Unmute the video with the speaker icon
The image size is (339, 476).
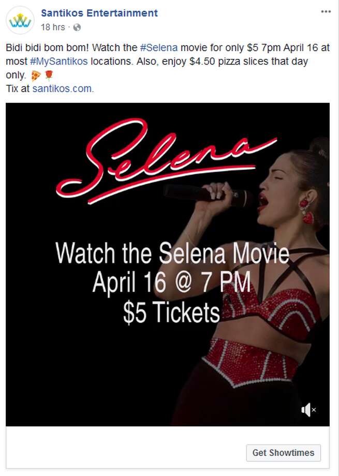click(308, 410)
